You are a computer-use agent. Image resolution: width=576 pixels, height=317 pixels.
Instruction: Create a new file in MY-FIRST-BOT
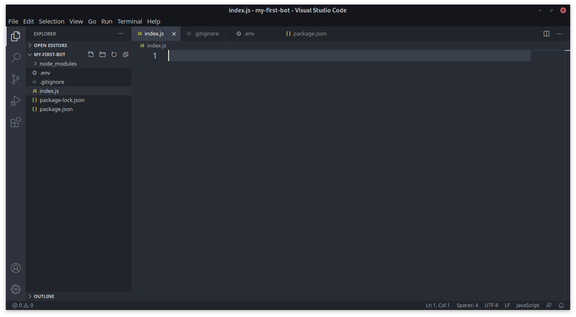point(91,54)
